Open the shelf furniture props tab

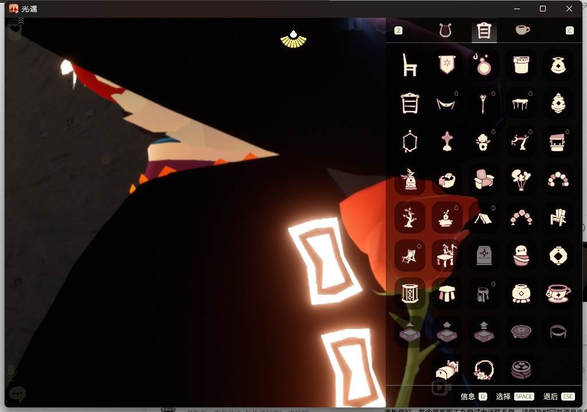(x=484, y=31)
